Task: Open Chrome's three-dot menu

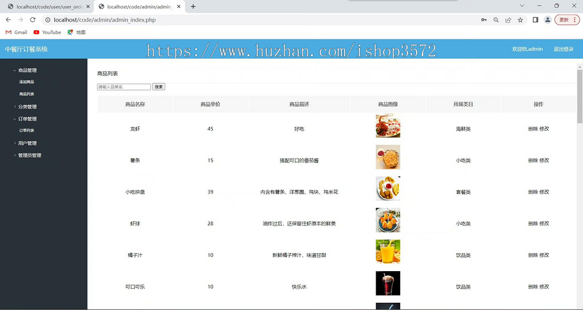Action: [575, 20]
